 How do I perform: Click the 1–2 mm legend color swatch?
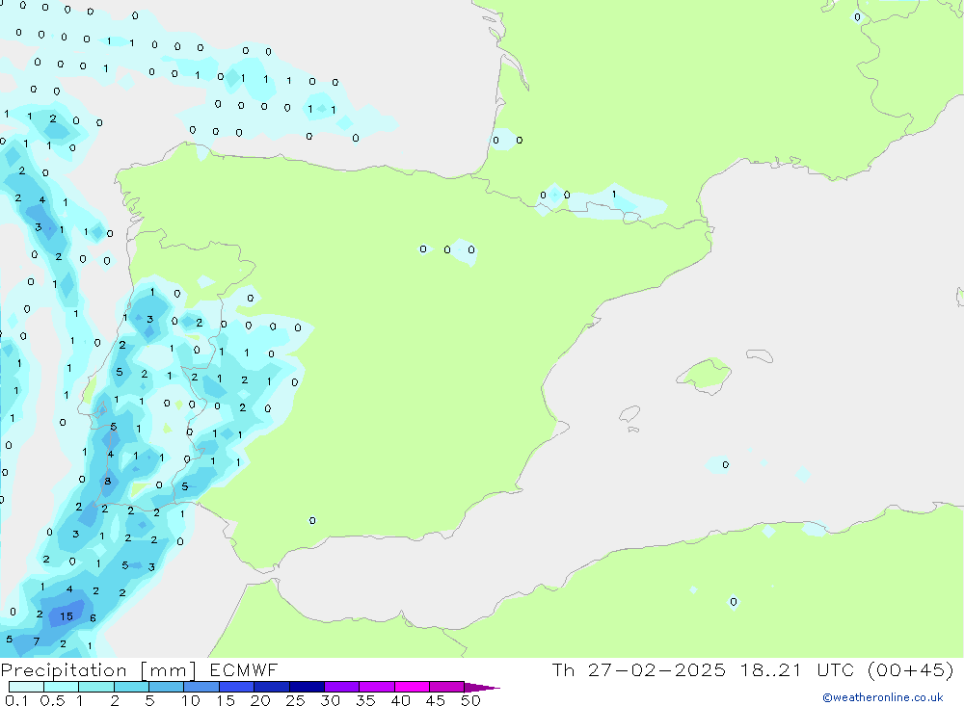click(x=96, y=687)
